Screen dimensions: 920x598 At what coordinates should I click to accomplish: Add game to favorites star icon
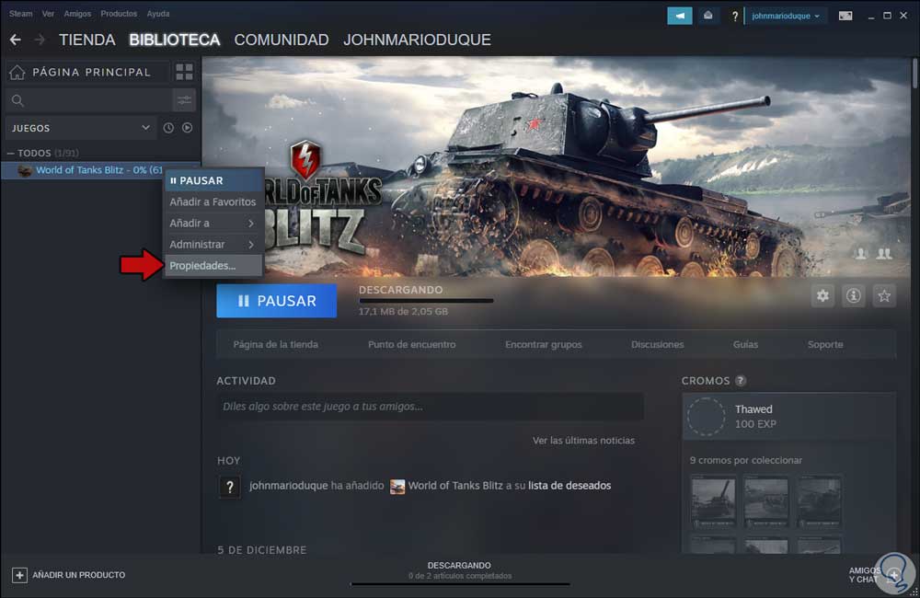(884, 295)
